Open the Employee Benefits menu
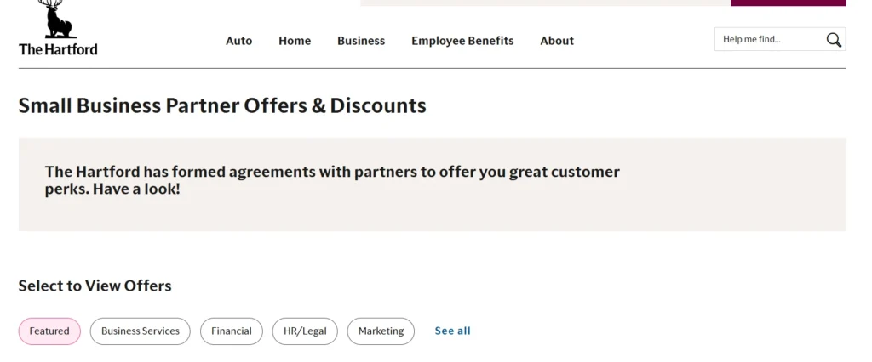872x362 pixels. click(x=462, y=41)
